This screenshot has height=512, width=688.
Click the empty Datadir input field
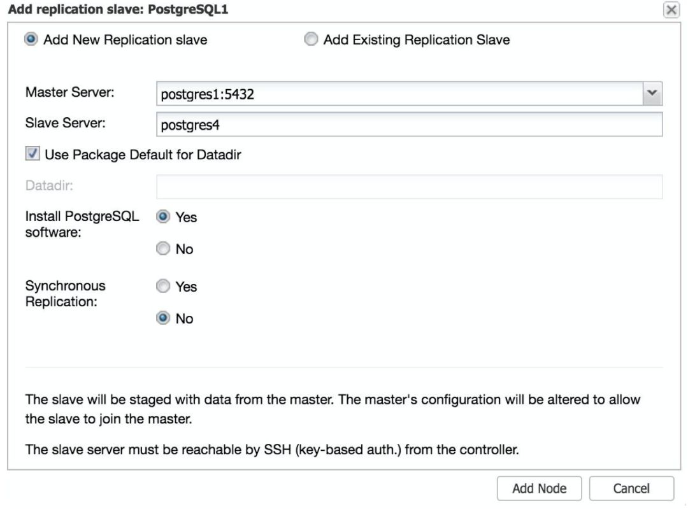[x=409, y=187]
